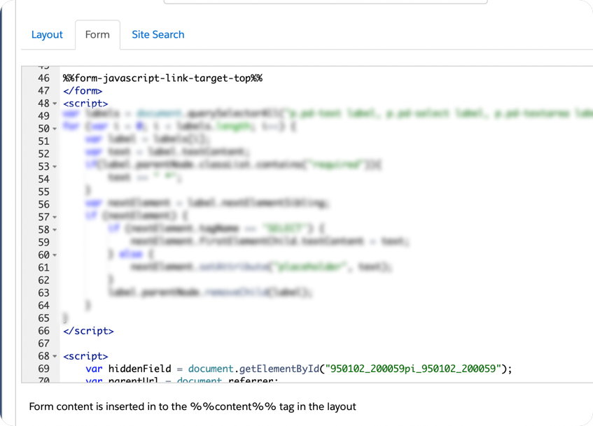
Task: Click line number 55 in gutter
Action: coord(44,192)
